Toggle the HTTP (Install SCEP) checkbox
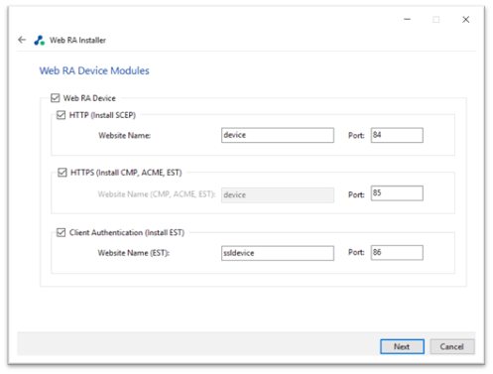493x374 pixels. 62,115
